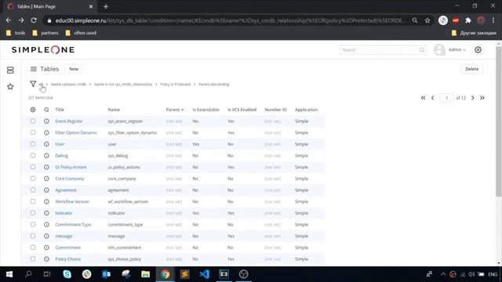The image size is (502, 282).
Task: Open a new browser tab
Action: 106,6
